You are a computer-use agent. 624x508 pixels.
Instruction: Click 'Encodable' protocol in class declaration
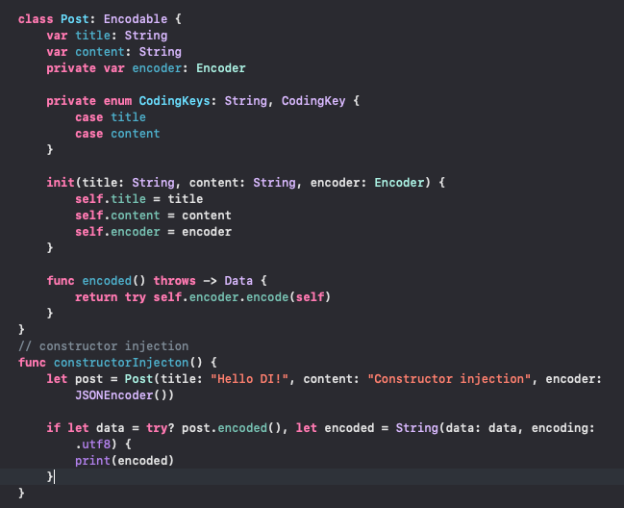click(x=136, y=19)
